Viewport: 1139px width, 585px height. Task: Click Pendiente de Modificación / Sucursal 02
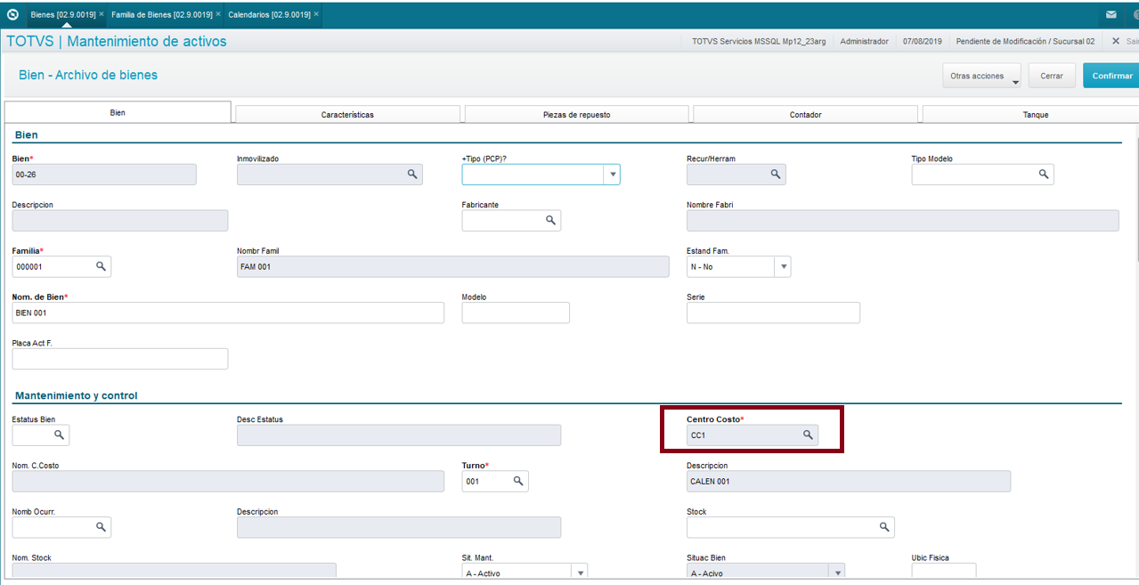pos(1025,41)
